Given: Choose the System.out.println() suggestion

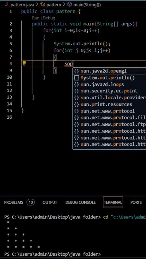Looking at the screenshot, I should pyautogui.click(x=110, y=78).
